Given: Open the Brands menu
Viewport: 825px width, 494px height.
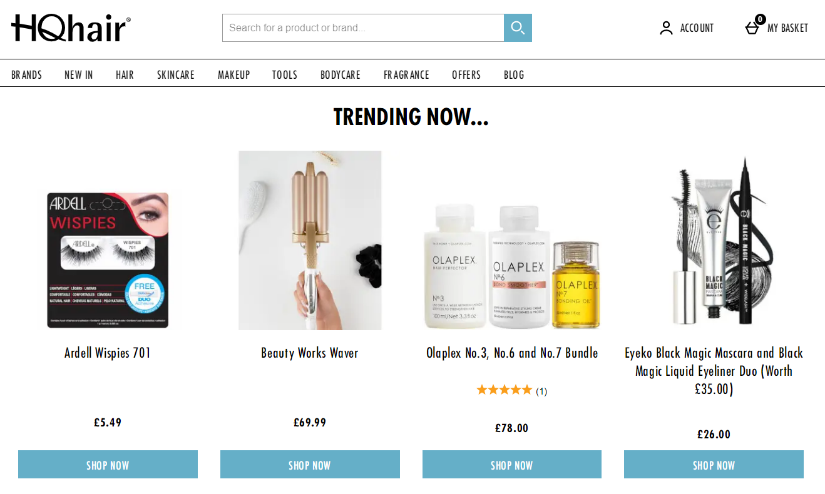Looking at the screenshot, I should tap(26, 75).
